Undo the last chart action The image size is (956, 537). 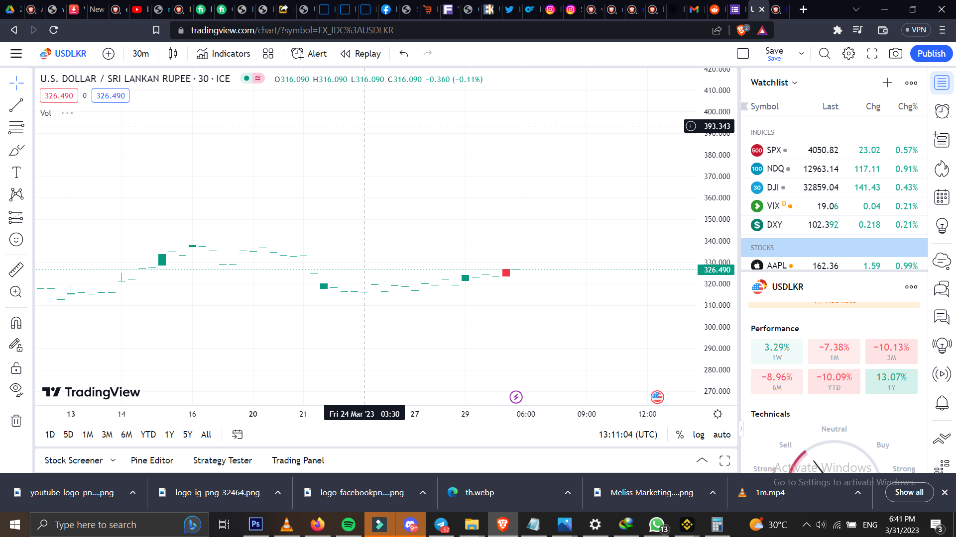404,54
